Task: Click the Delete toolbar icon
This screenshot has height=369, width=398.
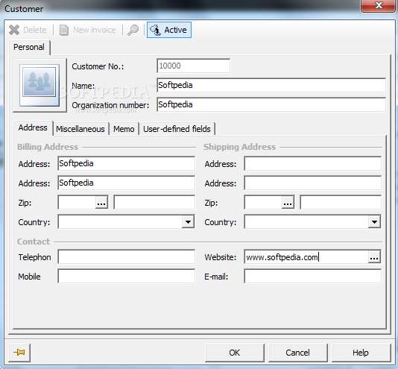Action: (x=14, y=30)
